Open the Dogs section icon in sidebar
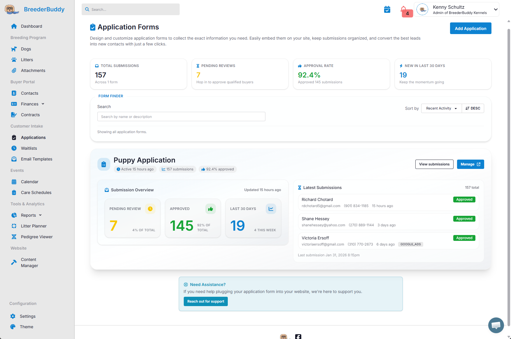 pos(14,49)
